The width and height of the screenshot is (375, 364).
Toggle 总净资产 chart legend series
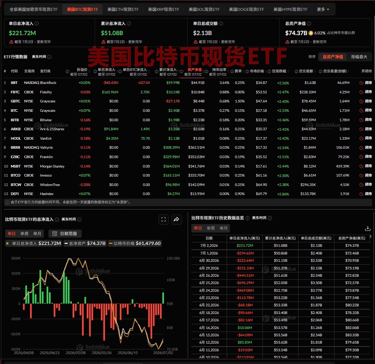(x=85, y=243)
